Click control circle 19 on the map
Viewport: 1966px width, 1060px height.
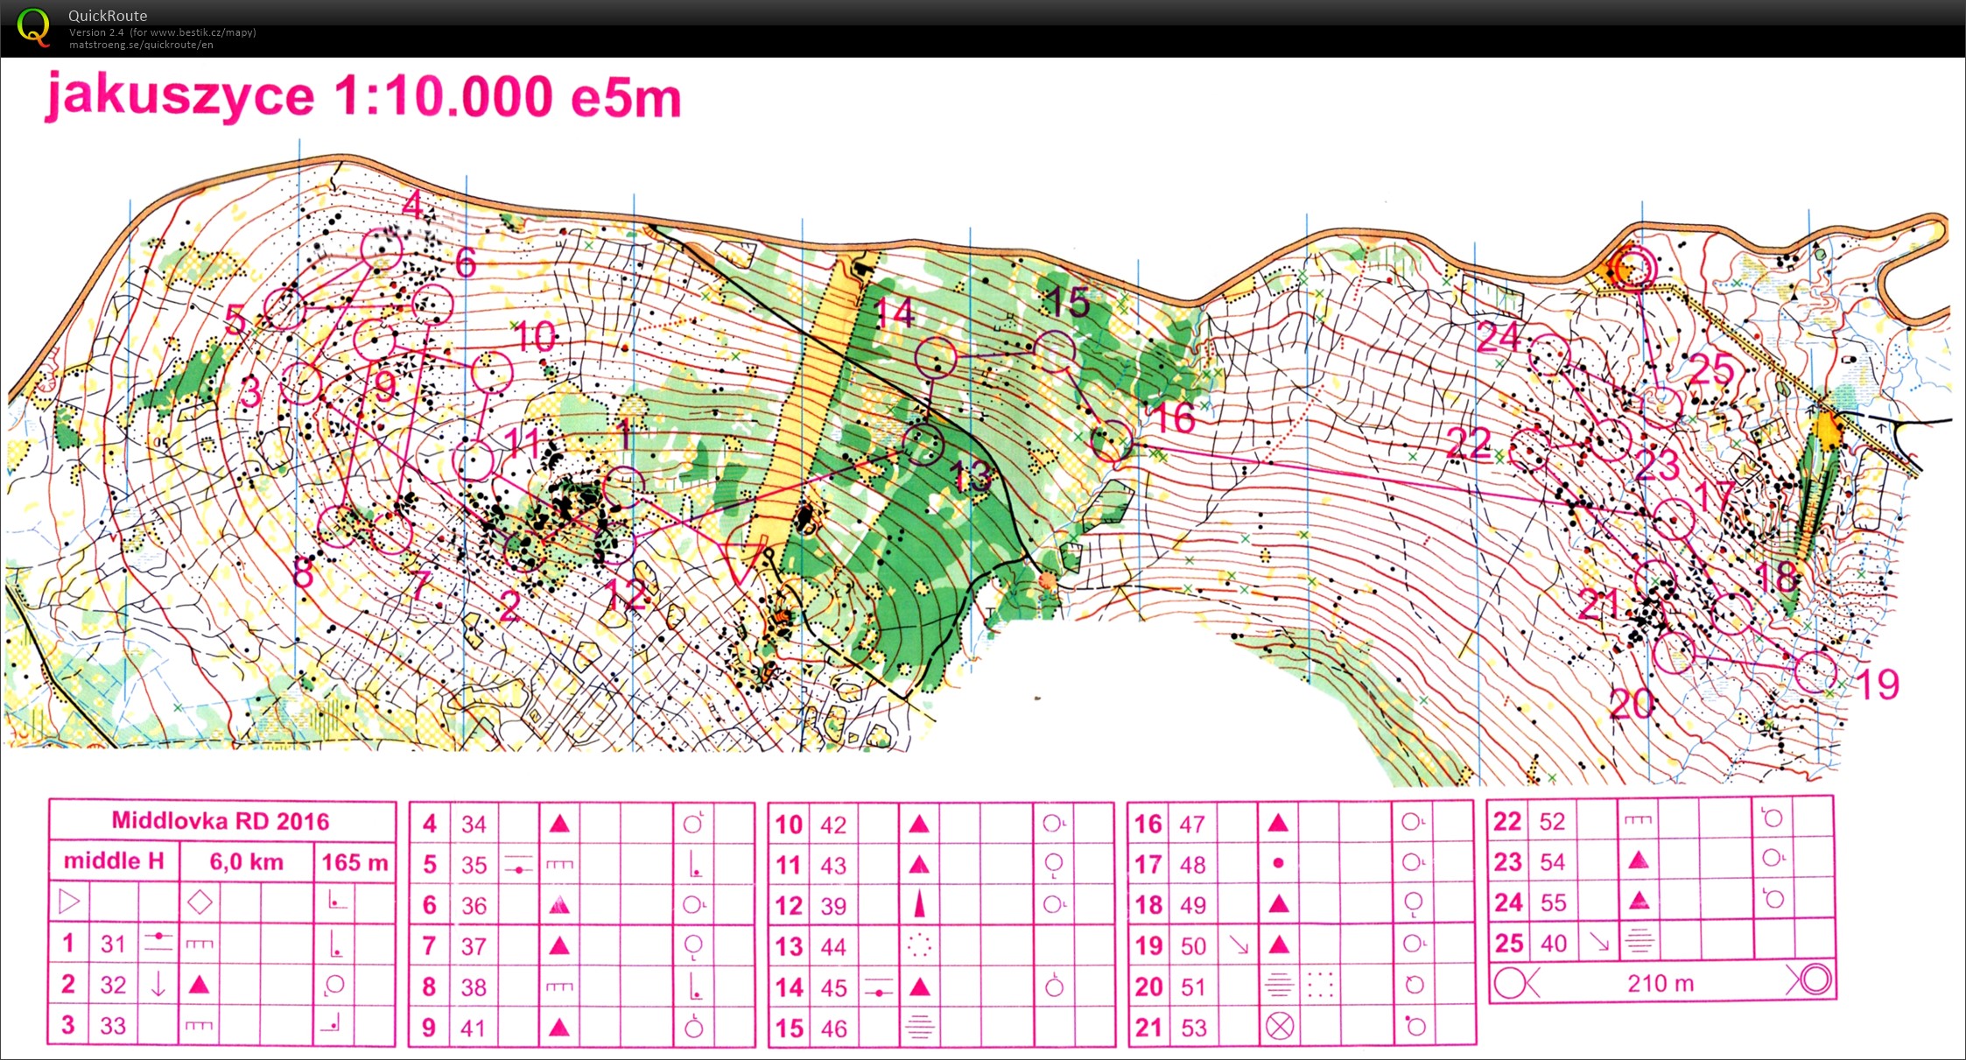1815,671
